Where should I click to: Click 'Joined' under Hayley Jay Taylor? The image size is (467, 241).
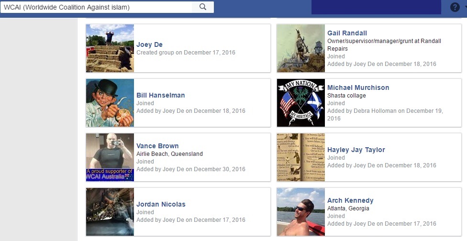pos(336,158)
